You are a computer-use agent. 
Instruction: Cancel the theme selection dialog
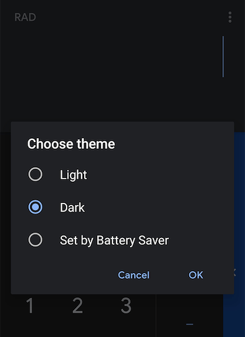coord(134,275)
